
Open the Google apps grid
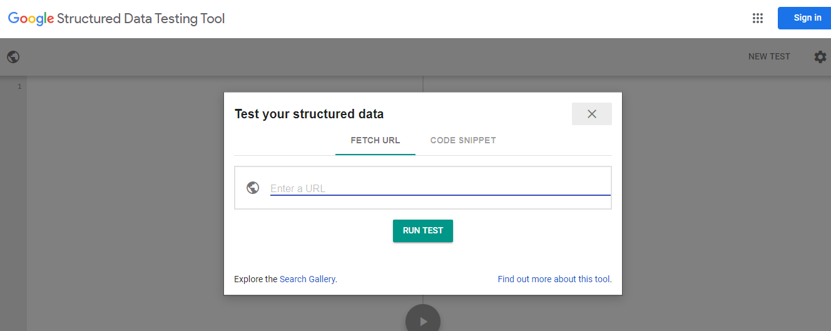pos(758,18)
